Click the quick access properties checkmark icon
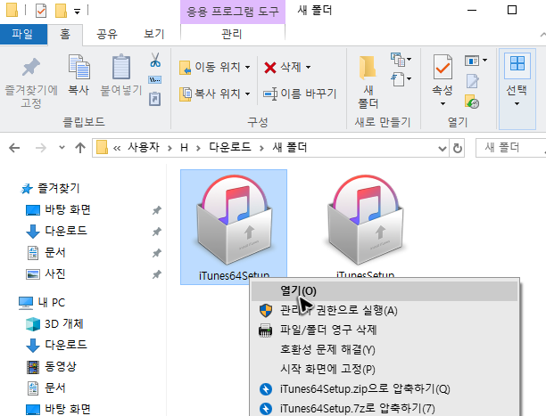The width and height of the screenshot is (546, 416). (41, 11)
